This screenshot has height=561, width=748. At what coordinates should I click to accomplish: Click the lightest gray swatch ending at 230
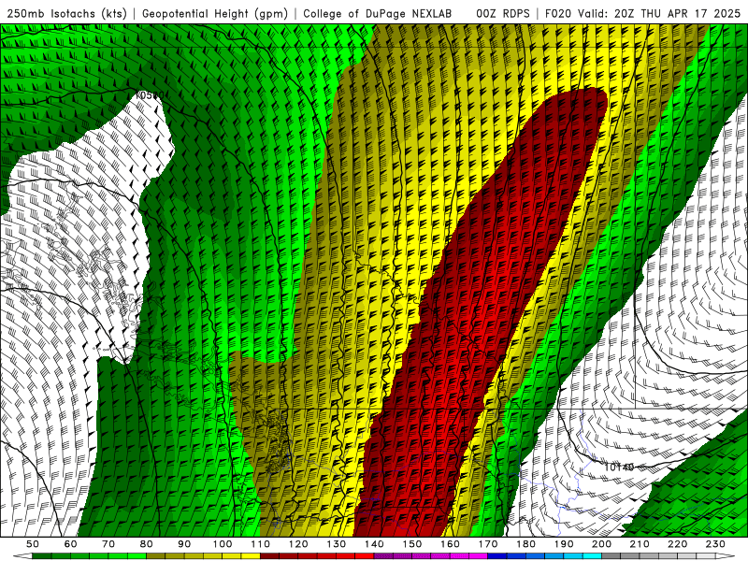point(706,556)
